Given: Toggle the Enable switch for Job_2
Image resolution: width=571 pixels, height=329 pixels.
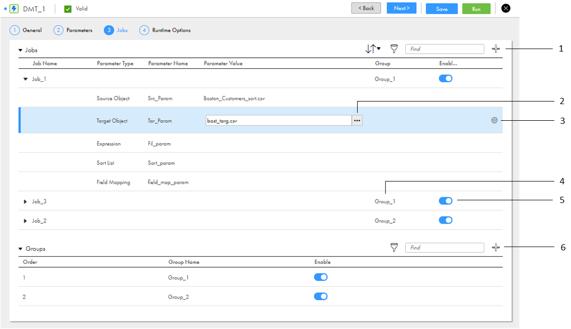Looking at the screenshot, I should coord(445,220).
